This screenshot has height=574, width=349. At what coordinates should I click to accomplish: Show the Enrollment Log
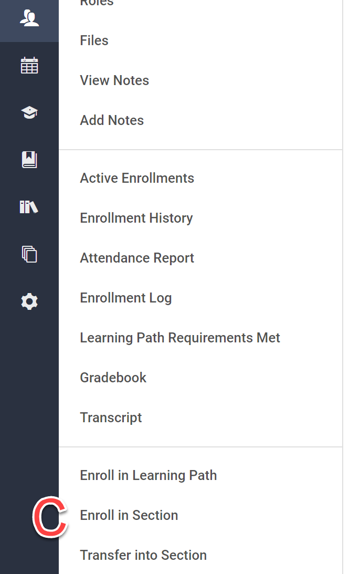pyautogui.click(x=126, y=298)
